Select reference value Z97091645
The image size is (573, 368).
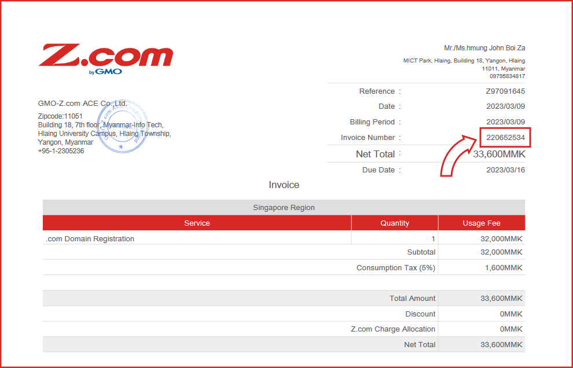click(x=505, y=91)
